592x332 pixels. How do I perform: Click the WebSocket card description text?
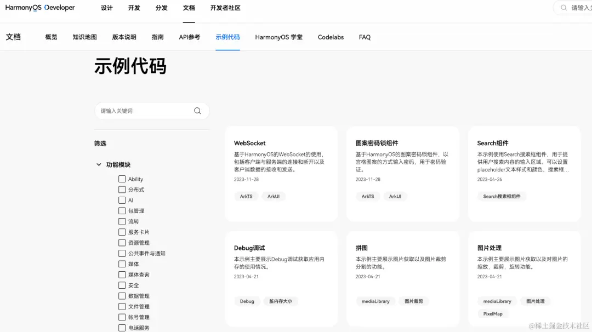pos(279,162)
